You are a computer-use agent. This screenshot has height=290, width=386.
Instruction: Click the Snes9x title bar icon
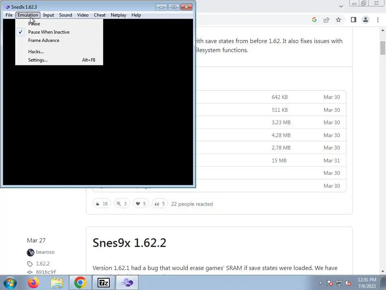8,7
